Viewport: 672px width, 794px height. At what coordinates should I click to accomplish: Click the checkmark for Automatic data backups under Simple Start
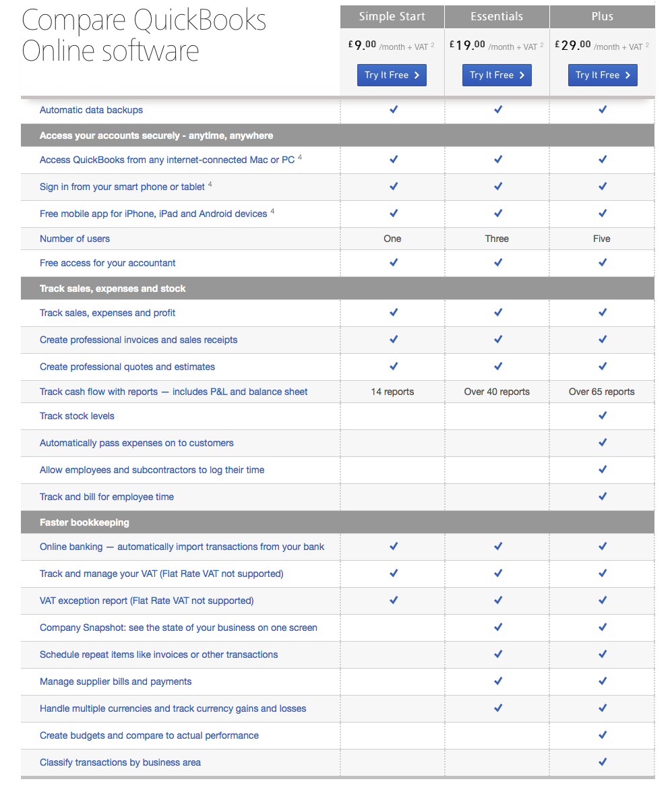[x=392, y=110]
